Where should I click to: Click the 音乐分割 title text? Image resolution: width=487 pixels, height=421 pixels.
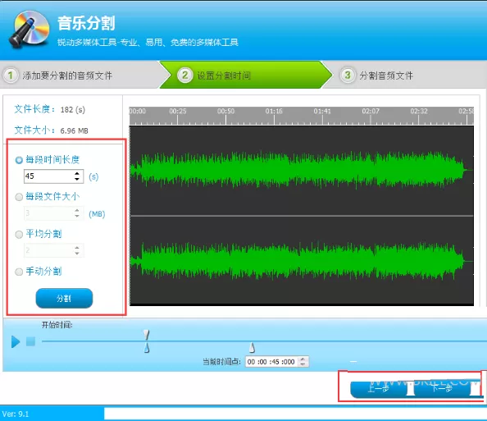[x=86, y=23]
